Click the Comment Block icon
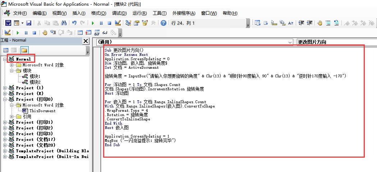This screenshot has height=172, width=377. click(x=328, y=23)
